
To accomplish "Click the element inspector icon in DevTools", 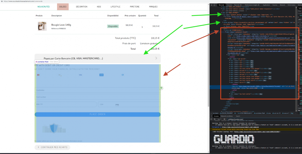I will [x=211, y=5].
